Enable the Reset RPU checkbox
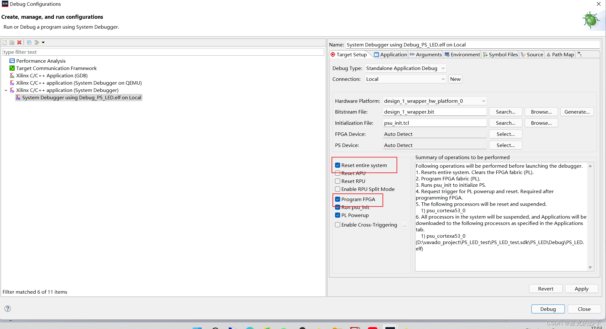Screen dimensions: 606x329 point(338,181)
